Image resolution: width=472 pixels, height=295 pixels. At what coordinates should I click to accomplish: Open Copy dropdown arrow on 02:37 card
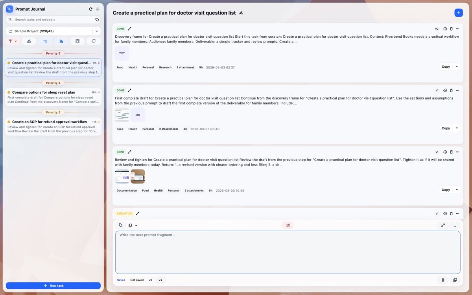[457, 66]
